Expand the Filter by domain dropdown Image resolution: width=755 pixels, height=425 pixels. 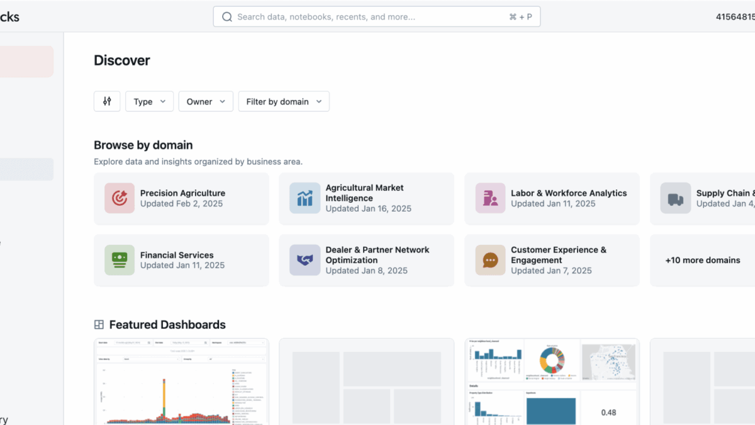pos(284,101)
